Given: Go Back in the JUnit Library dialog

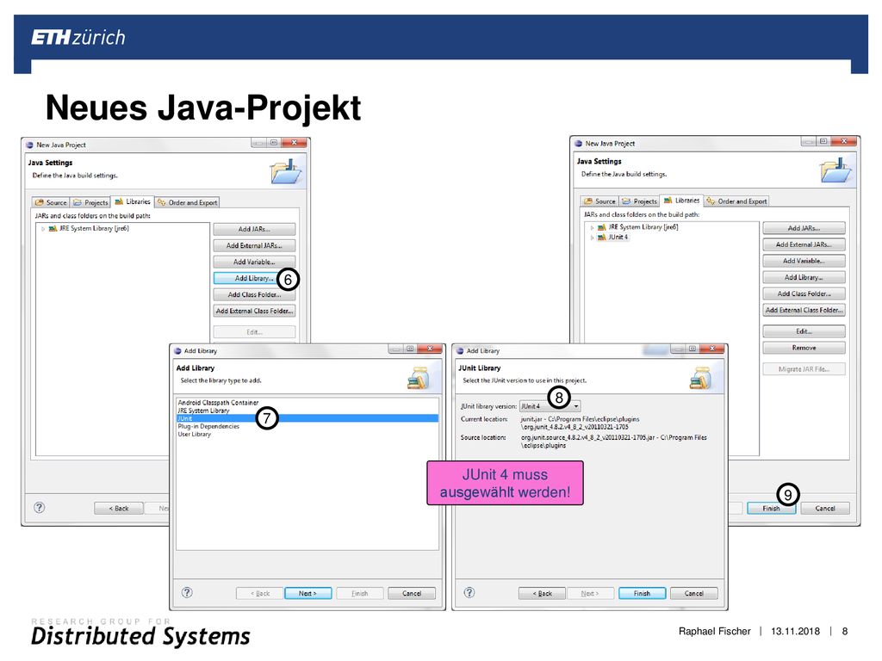Looking at the screenshot, I should pyautogui.click(x=543, y=593).
